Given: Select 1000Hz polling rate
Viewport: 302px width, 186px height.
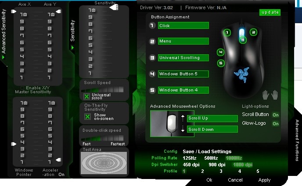Looking at the screenshot, I should point(234,158).
